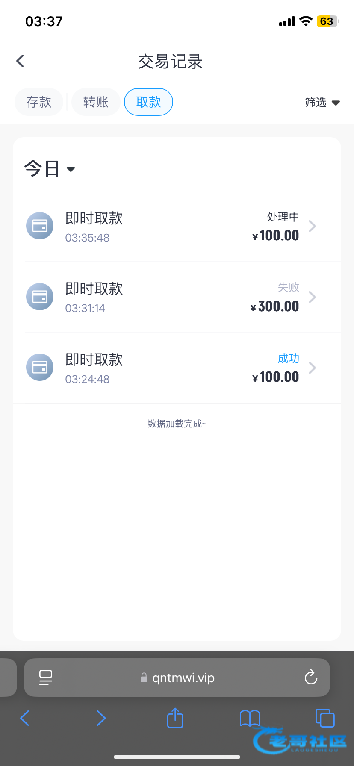354x766 pixels.
Task: Tap card icon of 03:24:48 withdrawal
Action: tap(40, 367)
